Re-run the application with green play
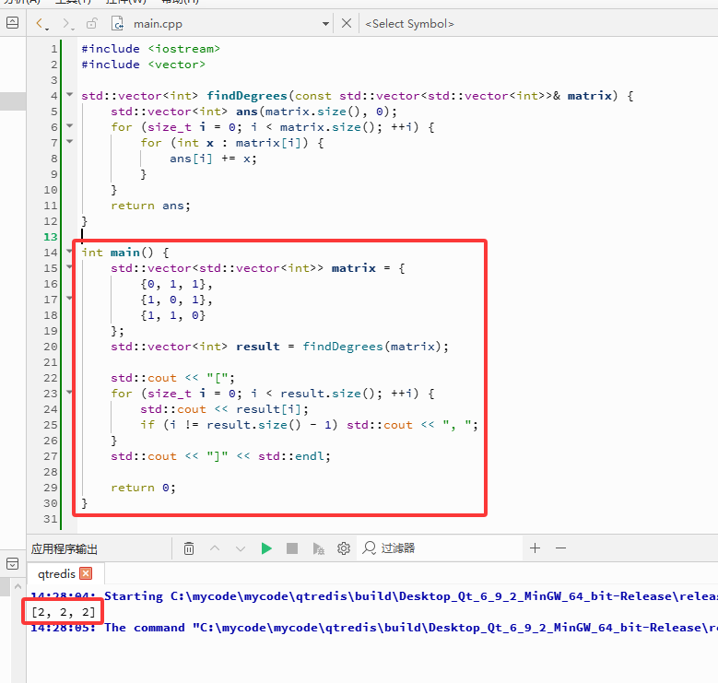Viewport: 718px width, 683px height. (x=266, y=548)
